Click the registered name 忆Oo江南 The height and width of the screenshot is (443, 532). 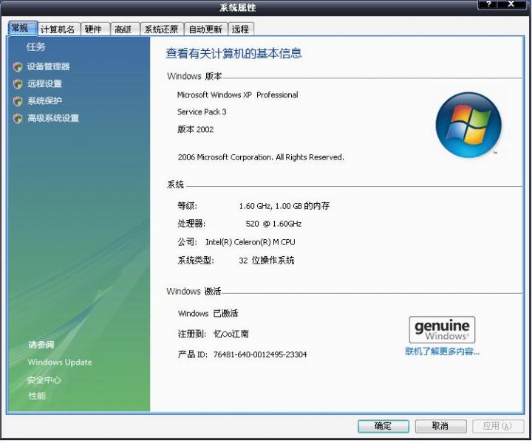pyautogui.click(x=231, y=334)
